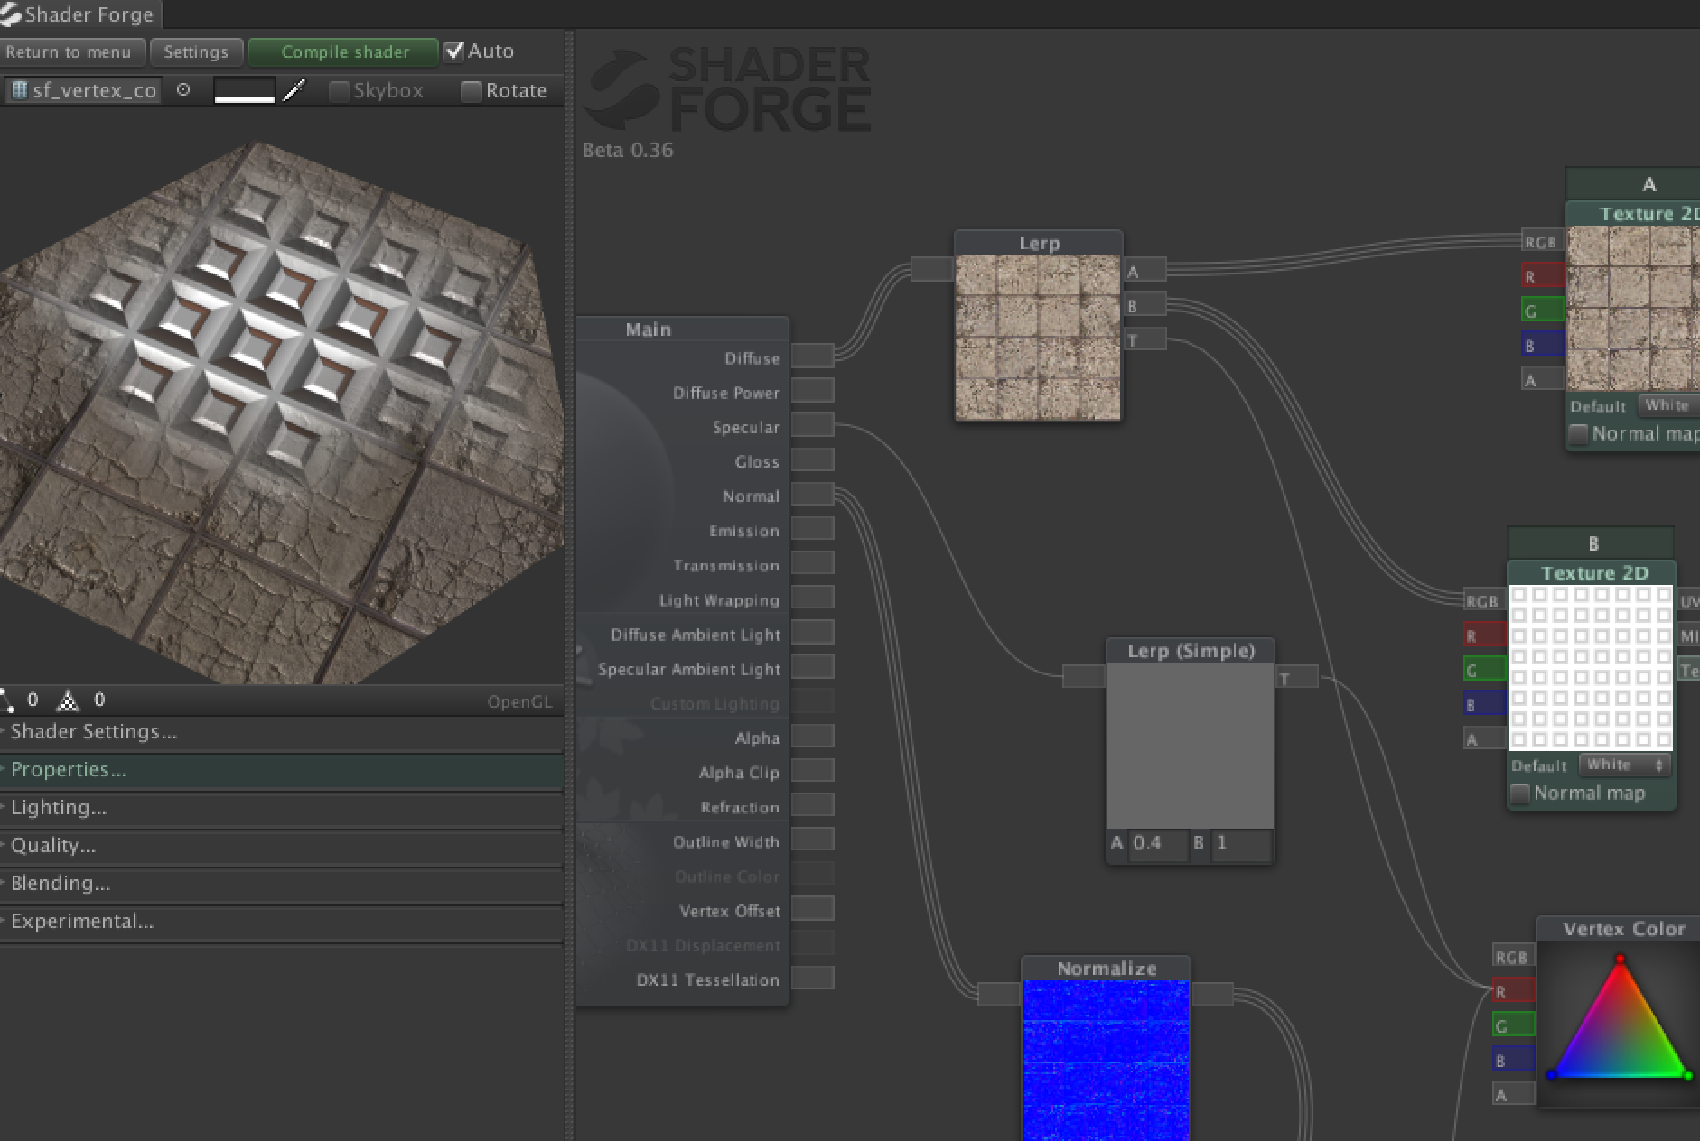This screenshot has height=1141, width=1700.
Task: Click the Gloss input connector
Action: pyautogui.click(x=813, y=460)
